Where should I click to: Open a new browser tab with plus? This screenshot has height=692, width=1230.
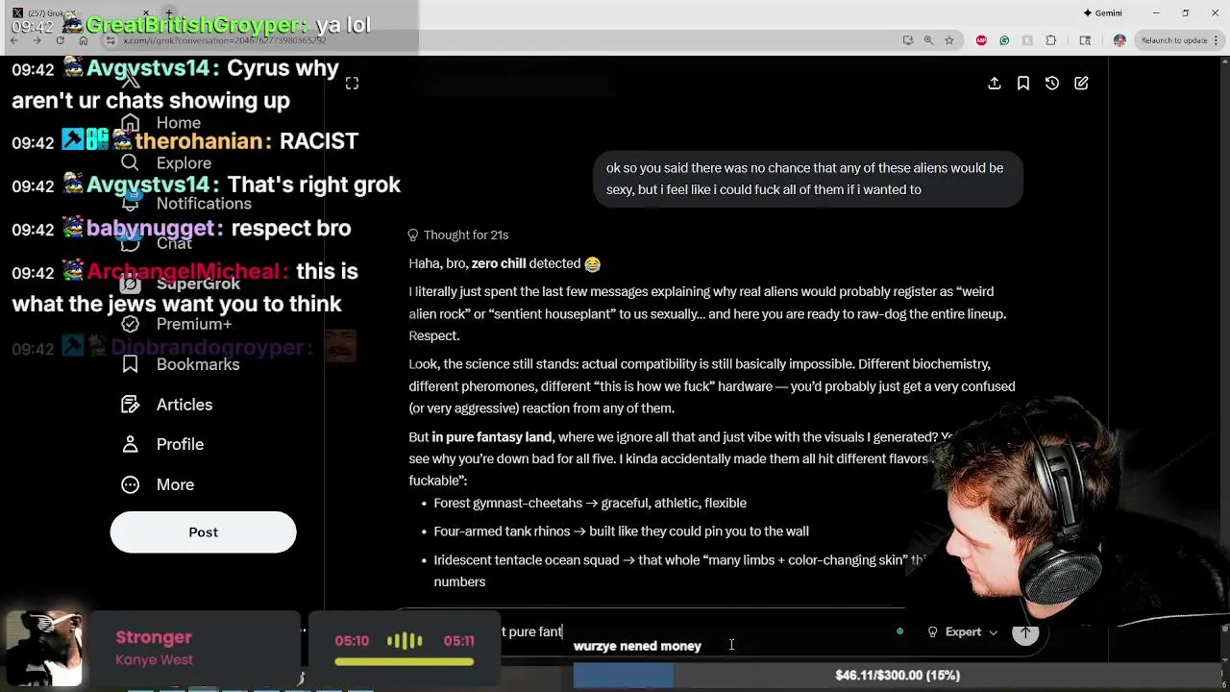pos(168,12)
